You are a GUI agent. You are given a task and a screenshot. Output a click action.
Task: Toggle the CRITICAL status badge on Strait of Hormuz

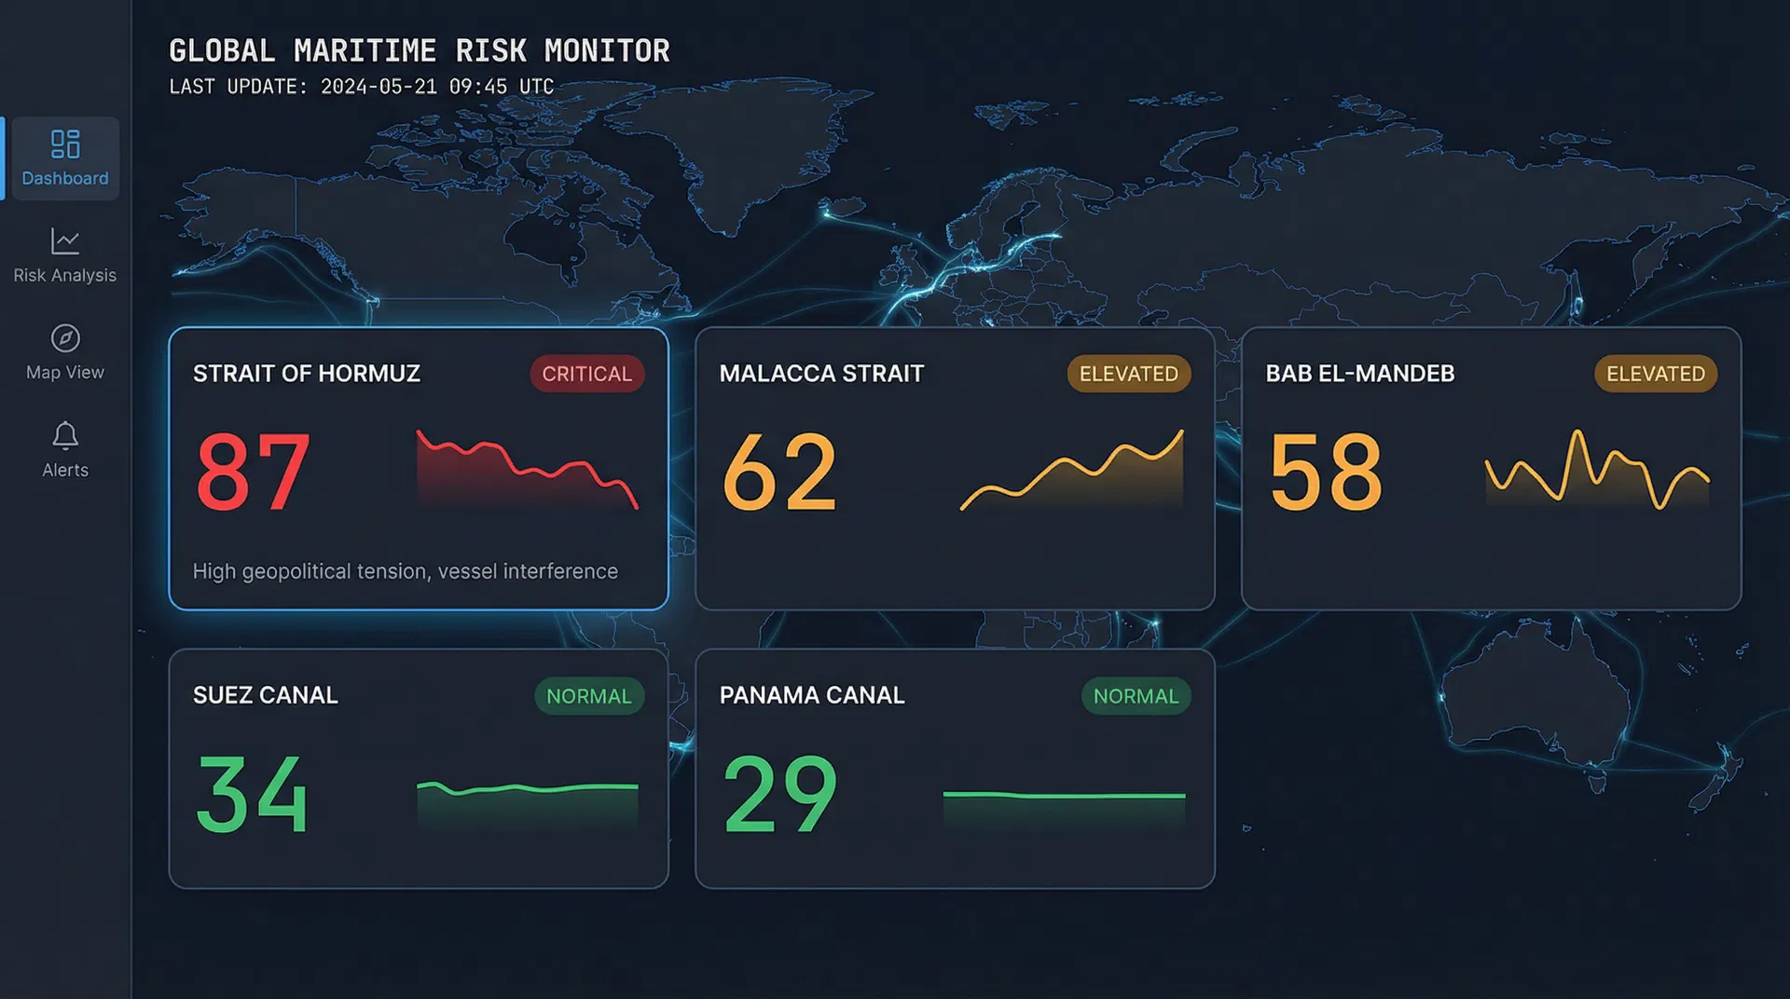(586, 374)
